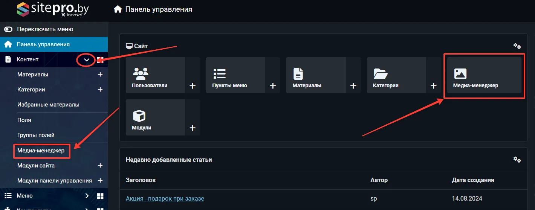535x210 pixels.
Task: Toggle the Переключить меню switch
Action: (x=8, y=29)
